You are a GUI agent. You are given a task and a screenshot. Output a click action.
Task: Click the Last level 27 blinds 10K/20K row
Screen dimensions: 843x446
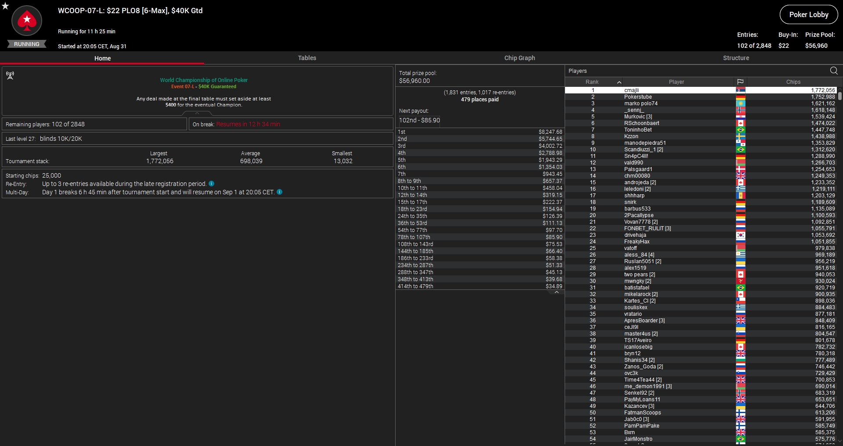point(198,139)
